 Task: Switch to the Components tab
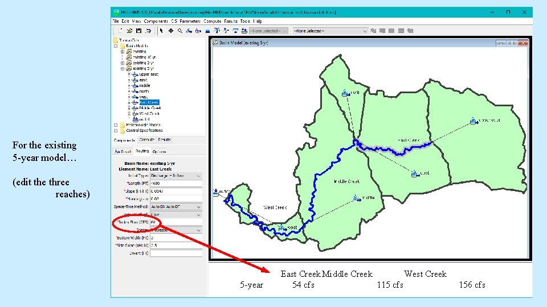point(125,140)
